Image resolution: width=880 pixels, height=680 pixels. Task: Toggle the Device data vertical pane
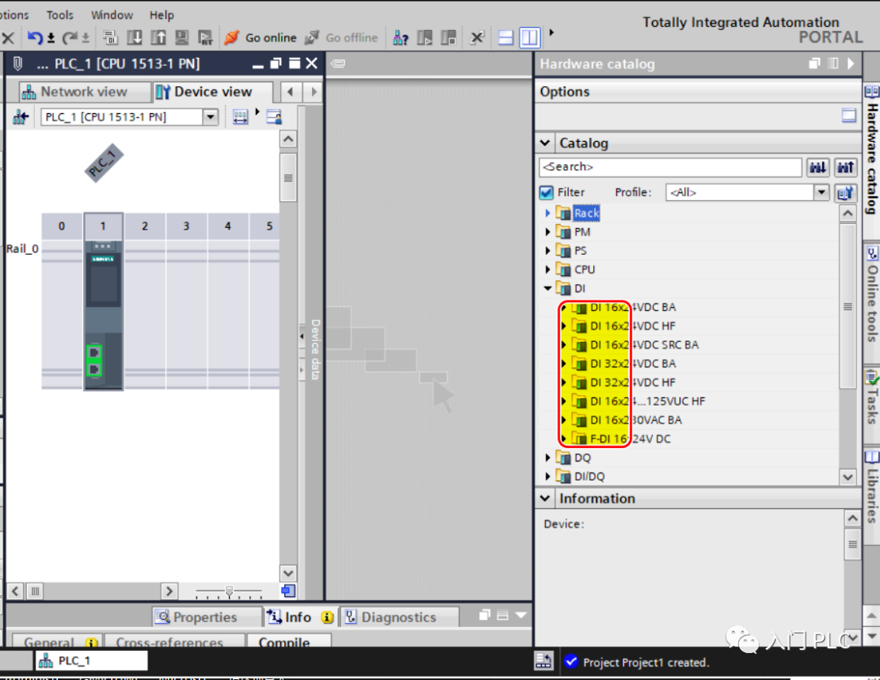315,349
